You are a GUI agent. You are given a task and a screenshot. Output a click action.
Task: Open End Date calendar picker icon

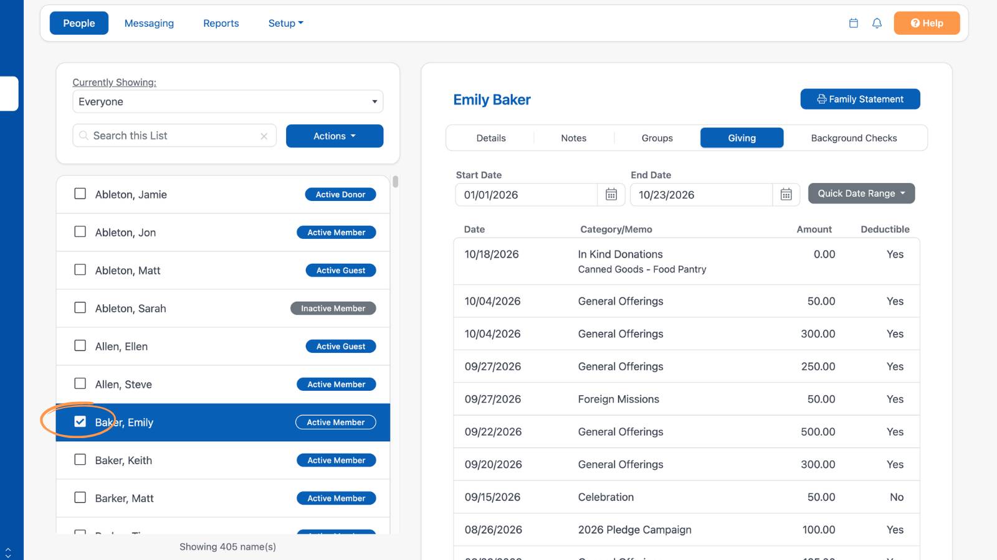pos(786,195)
